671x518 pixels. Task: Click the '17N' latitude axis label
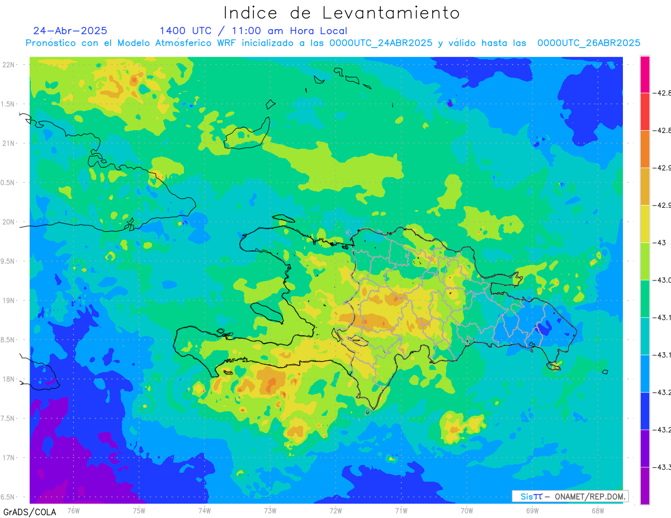[x=9, y=458]
